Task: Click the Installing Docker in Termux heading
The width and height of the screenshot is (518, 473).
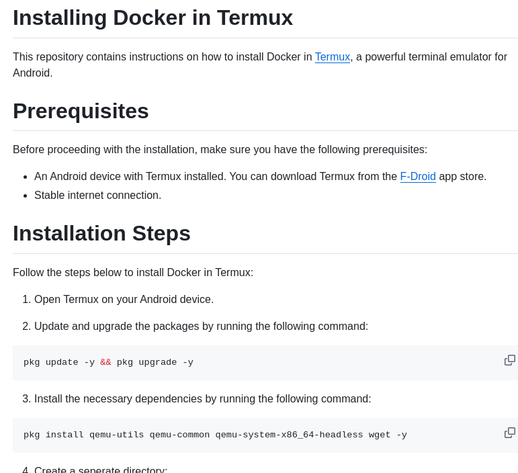Action: pos(153,17)
